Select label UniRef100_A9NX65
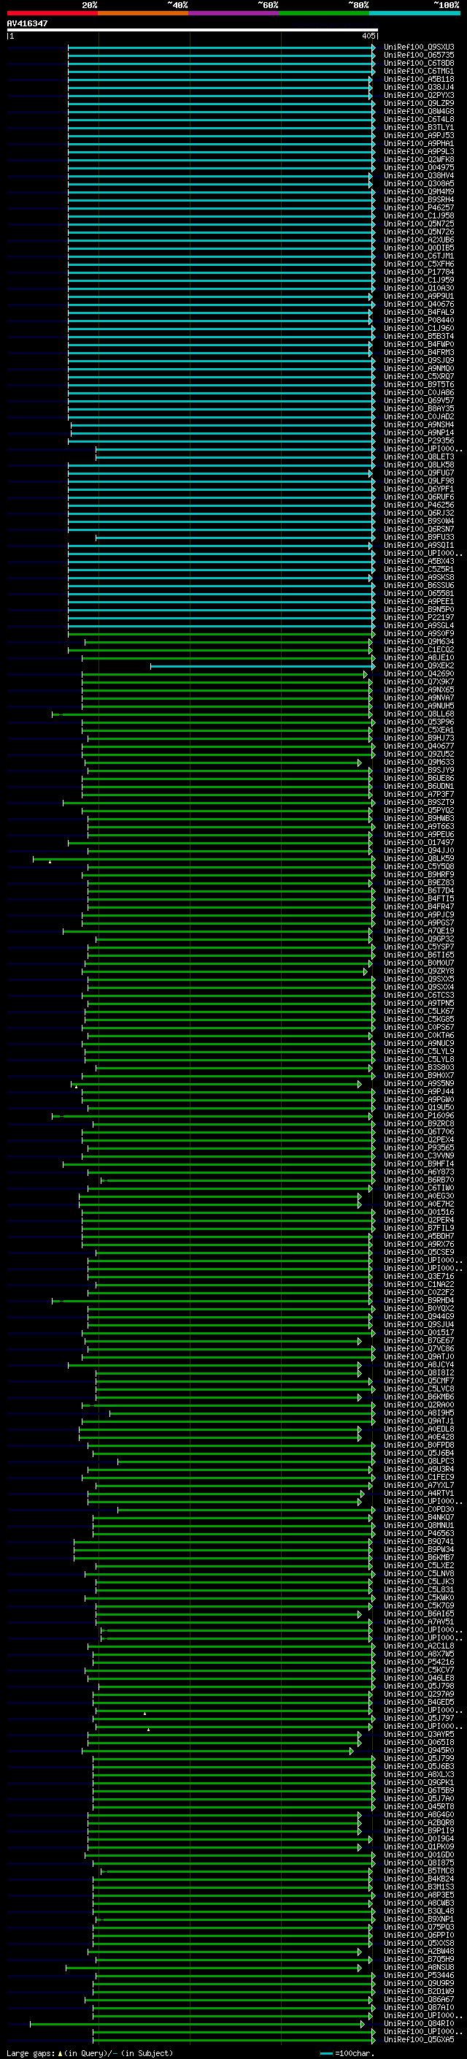 [x=419, y=689]
